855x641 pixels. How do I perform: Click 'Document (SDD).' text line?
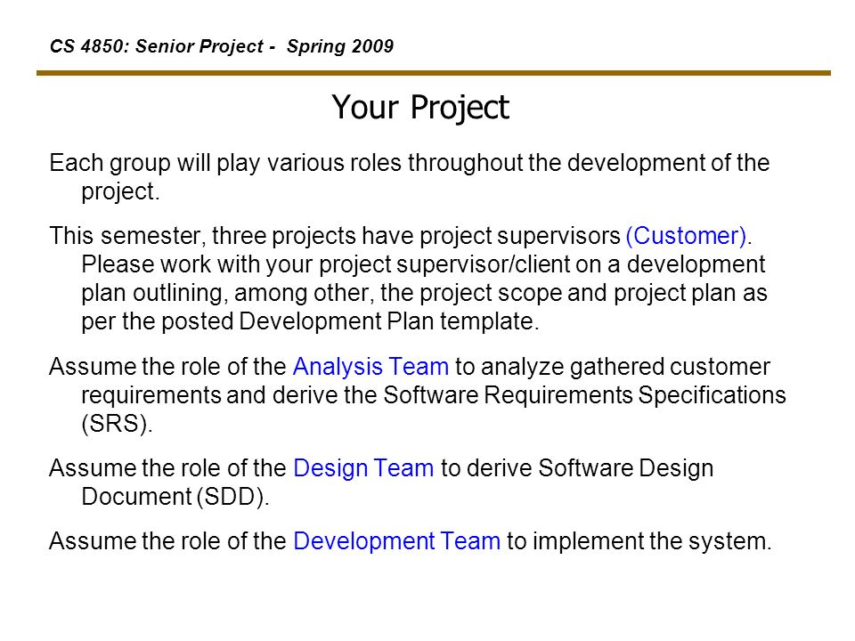coord(175,497)
